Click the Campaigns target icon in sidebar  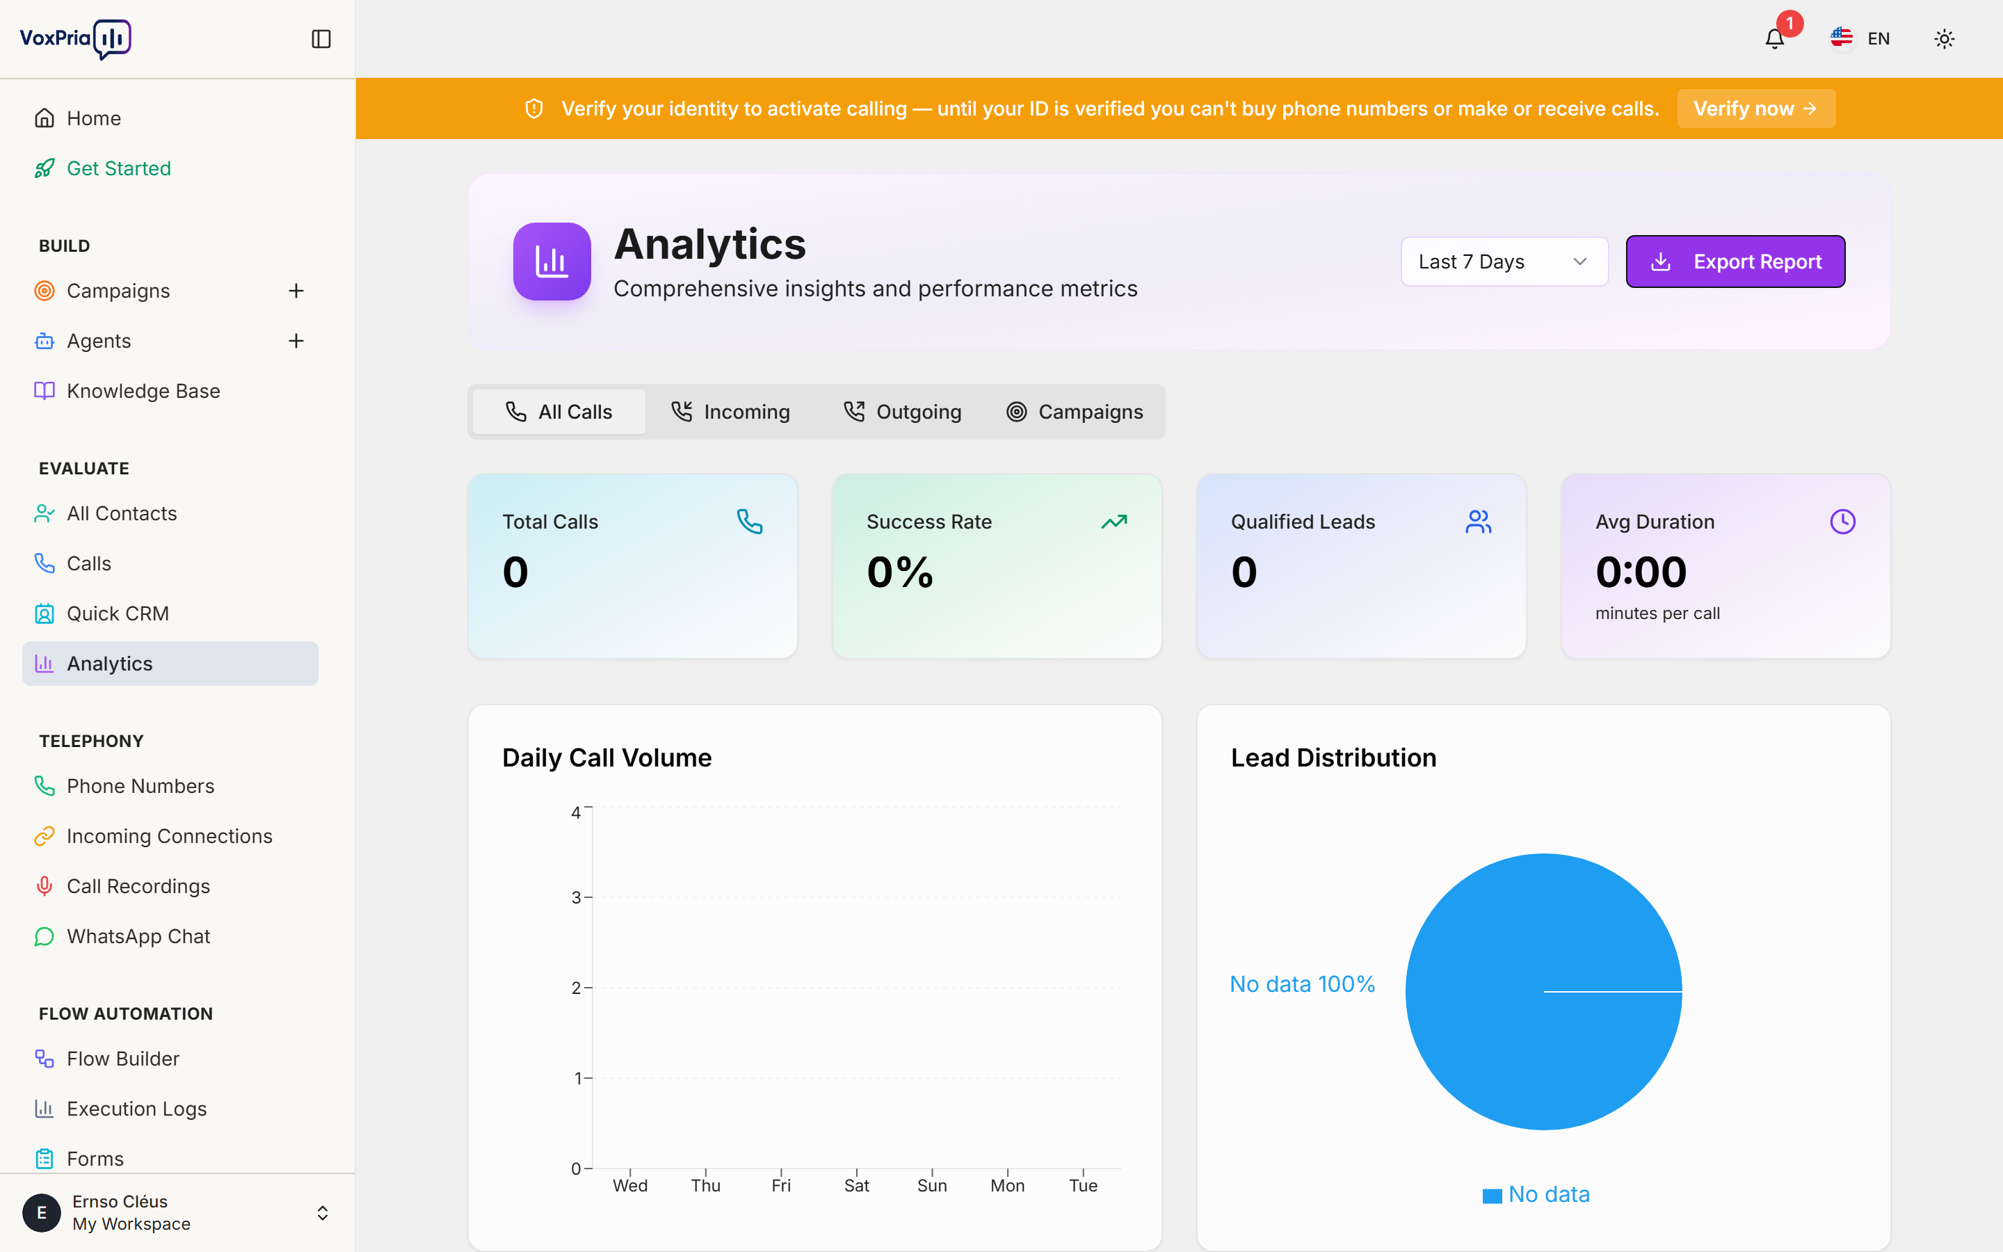tap(45, 291)
